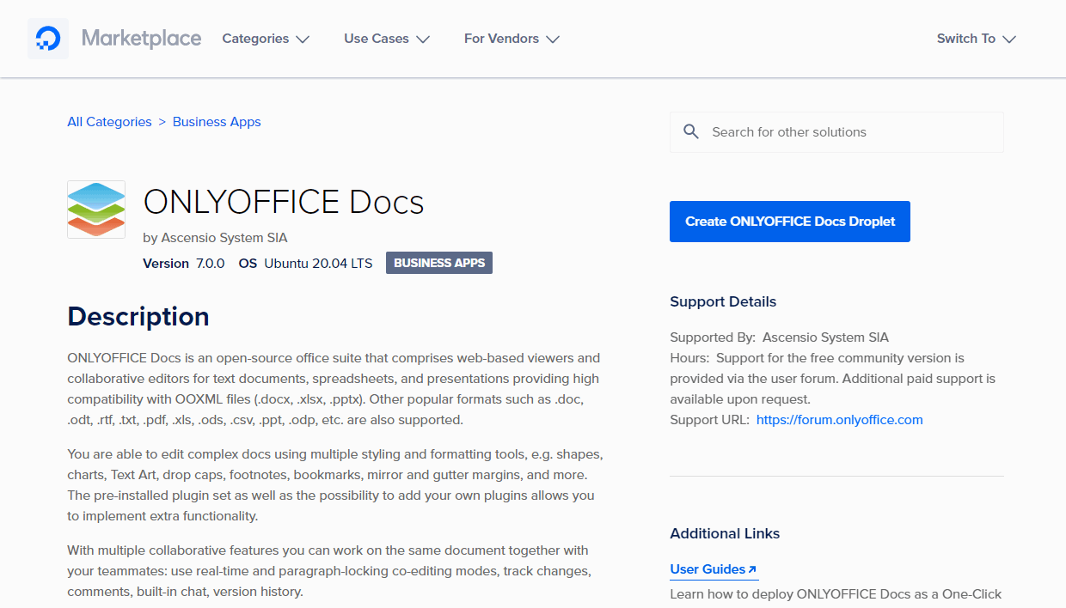Image resolution: width=1066 pixels, height=608 pixels.
Task: Click the Marketplace header label
Action: (x=142, y=38)
